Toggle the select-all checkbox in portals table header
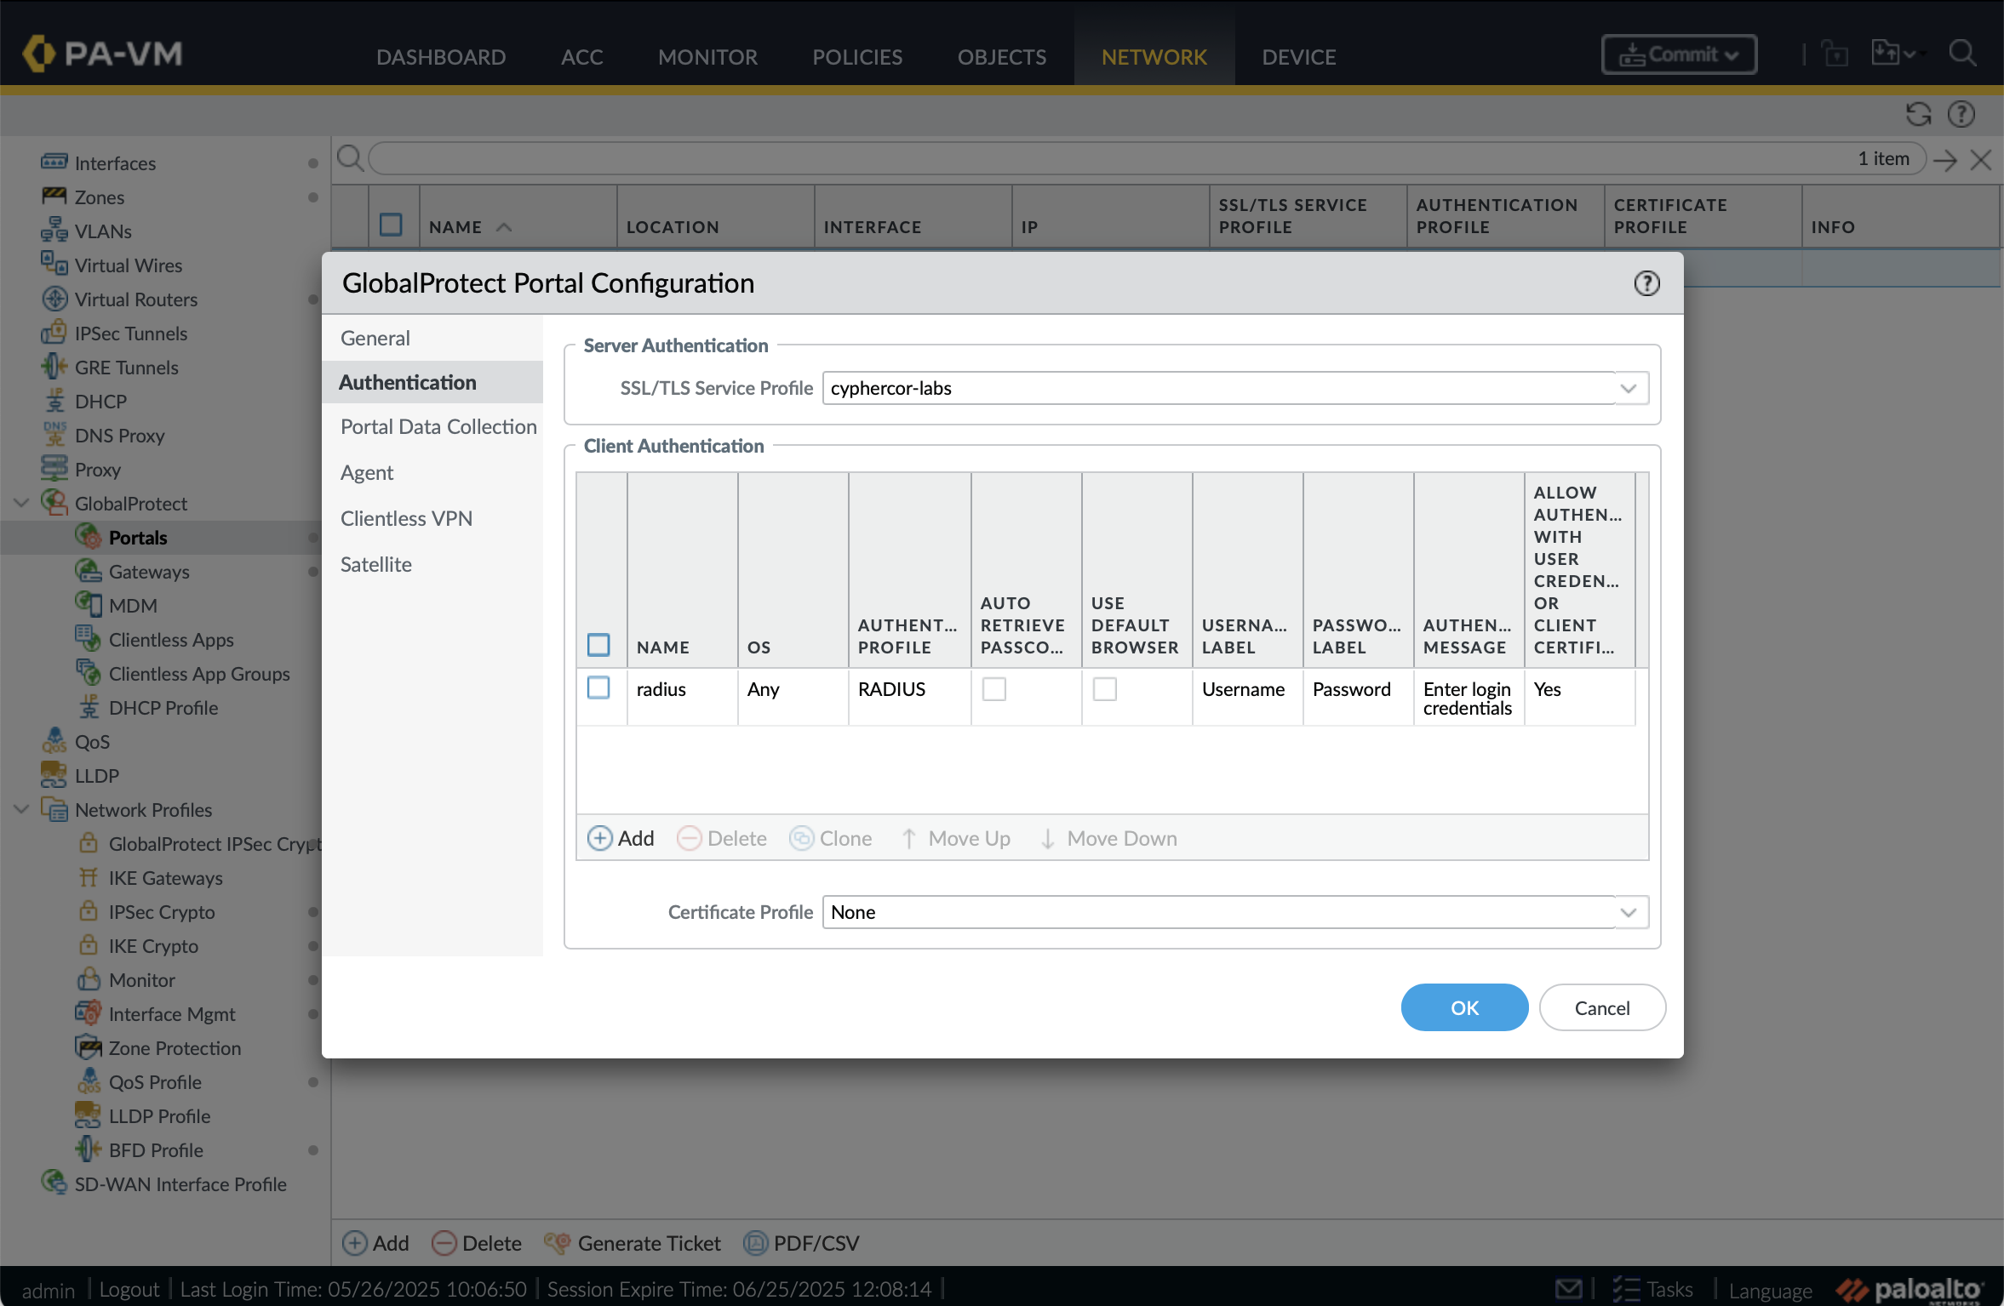This screenshot has width=2004, height=1306. [391, 225]
